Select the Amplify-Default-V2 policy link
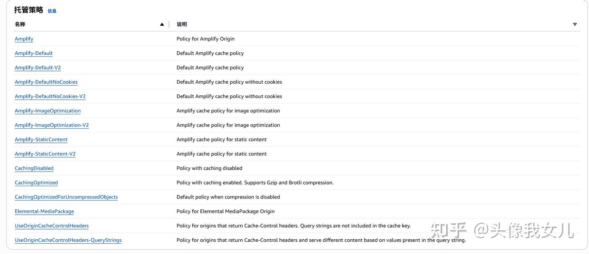 [x=38, y=67]
